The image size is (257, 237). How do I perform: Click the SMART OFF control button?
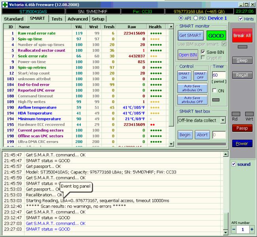coord(200,76)
